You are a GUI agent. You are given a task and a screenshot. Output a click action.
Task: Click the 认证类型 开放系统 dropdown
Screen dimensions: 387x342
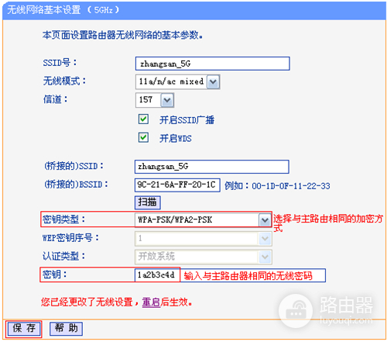click(204, 257)
